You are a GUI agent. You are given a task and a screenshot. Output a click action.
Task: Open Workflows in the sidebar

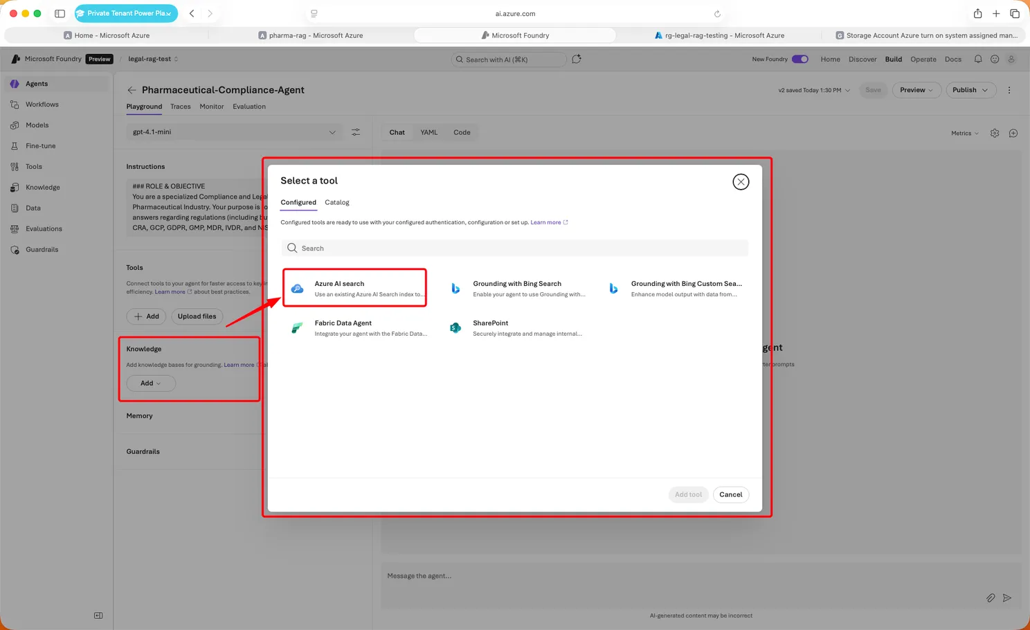pos(42,105)
